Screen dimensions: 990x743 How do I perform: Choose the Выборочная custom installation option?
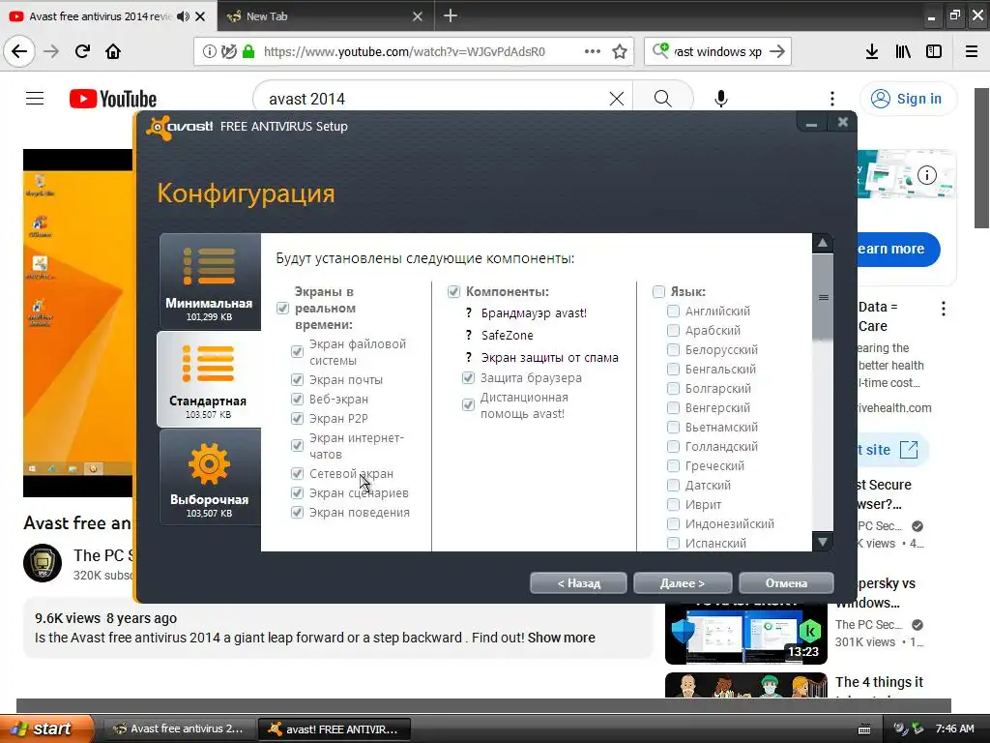(x=210, y=477)
